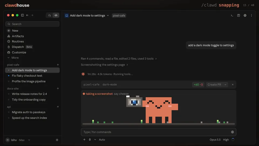Viewport: 259px width, 146px height.
Task: Click the api project heading
Action: (9, 107)
